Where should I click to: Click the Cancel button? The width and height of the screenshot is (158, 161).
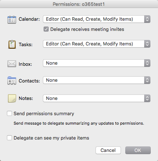(108, 150)
